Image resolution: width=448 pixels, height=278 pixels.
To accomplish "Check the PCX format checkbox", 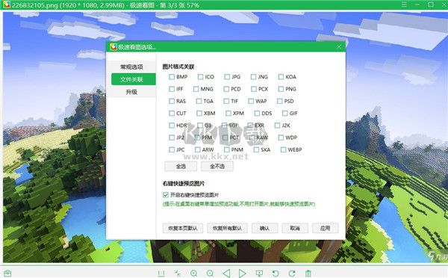I will (254, 89).
